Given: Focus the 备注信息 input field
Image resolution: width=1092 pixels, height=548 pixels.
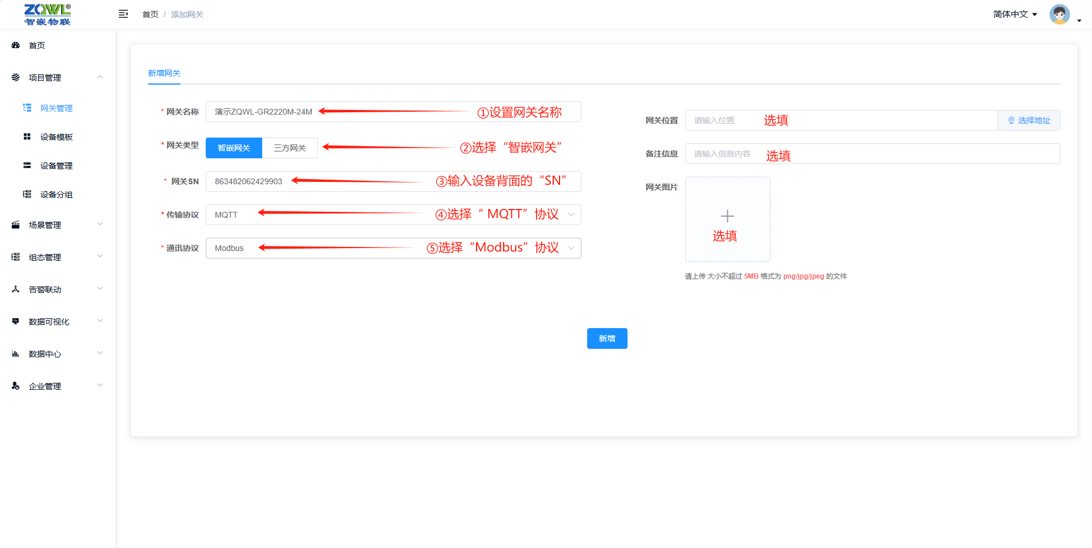Looking at the screenshot, I should coord(872,154).
